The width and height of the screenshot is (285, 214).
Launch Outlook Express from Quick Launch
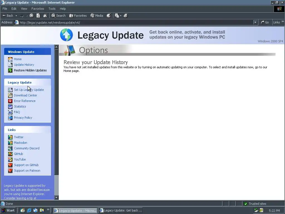(35, 211)
